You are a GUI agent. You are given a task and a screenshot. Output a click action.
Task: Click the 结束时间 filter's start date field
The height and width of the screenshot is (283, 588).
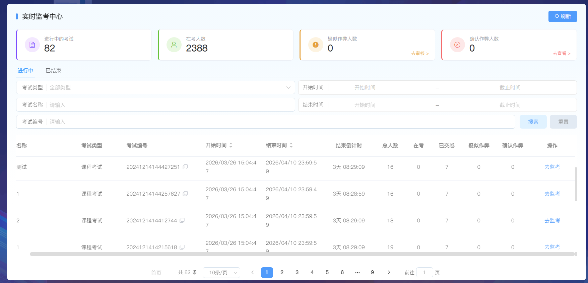(365, 105)
